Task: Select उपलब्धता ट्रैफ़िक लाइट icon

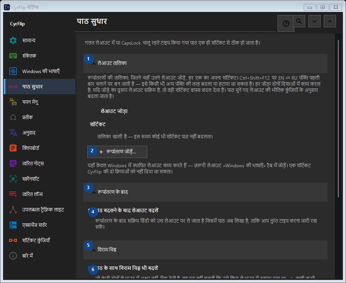Action: point(13,210)
